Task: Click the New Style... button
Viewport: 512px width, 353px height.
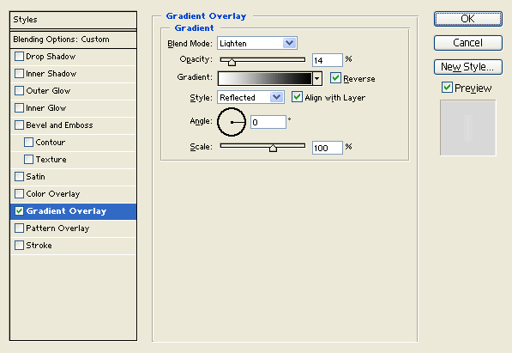Action: point(468,67)
